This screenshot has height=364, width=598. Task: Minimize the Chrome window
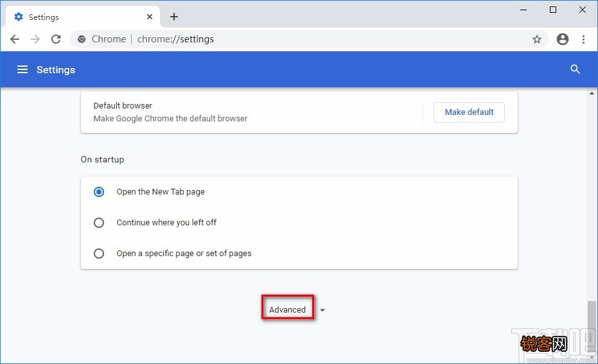coord(523,10)
